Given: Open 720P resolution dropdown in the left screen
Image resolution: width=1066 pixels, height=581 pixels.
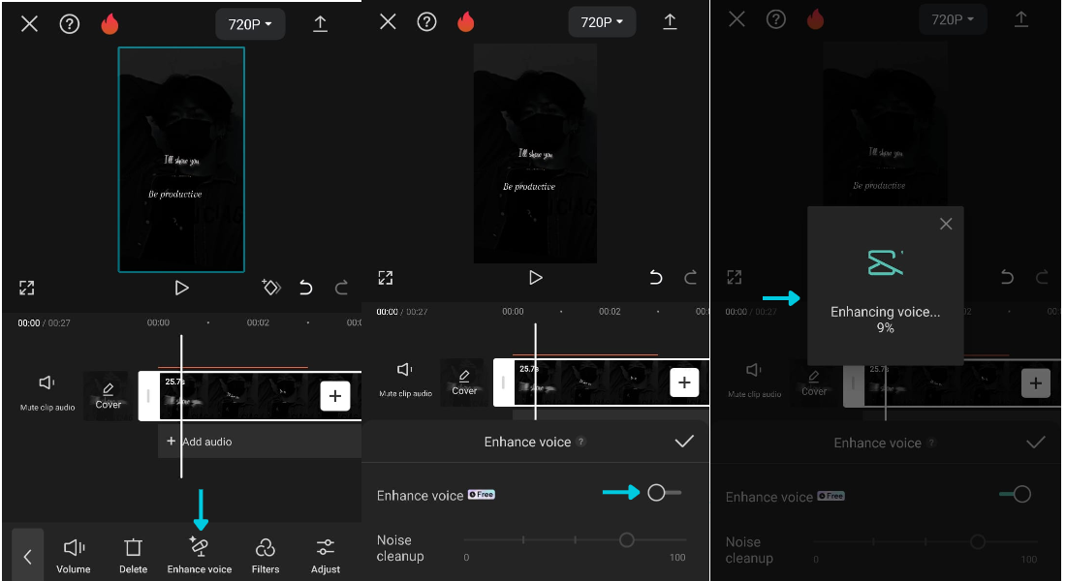Looking at the screenshot, I should coord(250,24).
